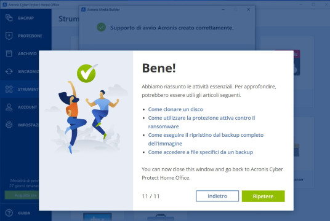Click the 11 / 11 page counter
Viewport: 330px width, 221px height.
[151, 196]
